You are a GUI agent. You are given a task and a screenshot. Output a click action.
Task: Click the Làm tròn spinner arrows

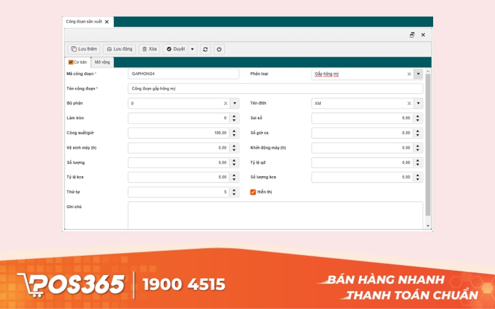click(234, 118)
